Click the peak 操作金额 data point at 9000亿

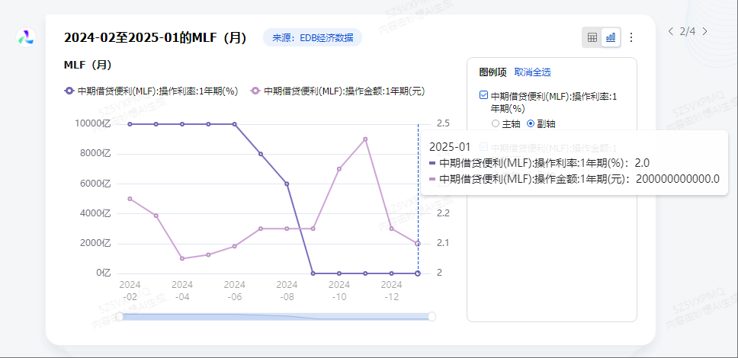(365, 139)
